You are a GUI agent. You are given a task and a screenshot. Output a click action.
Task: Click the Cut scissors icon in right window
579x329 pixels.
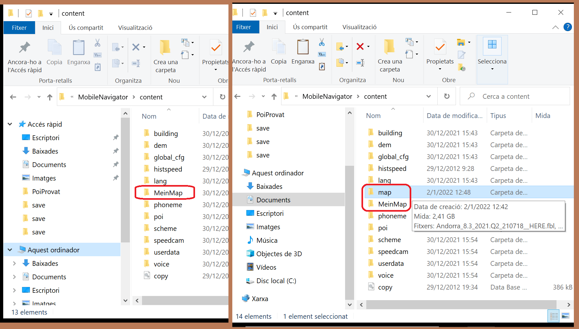click(x=322, y=42)
